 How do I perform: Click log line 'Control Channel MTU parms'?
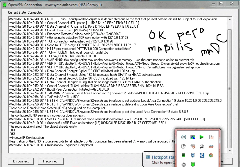tap(74, 23)
